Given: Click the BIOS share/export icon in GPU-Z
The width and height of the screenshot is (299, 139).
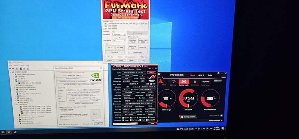Looking at the screenshot, I should click(x=148, y=84).
